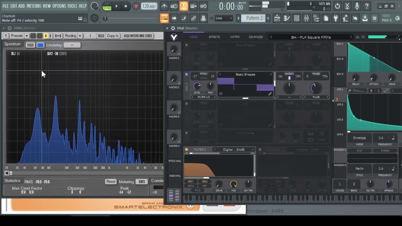Click the tempo field showing 120.000
The height and width of the screenshot is (226, 402).
[149, 6]
